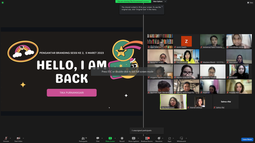Unmute the microphone
The height and width of the screenshot is (143, 255).
point(6,139)
